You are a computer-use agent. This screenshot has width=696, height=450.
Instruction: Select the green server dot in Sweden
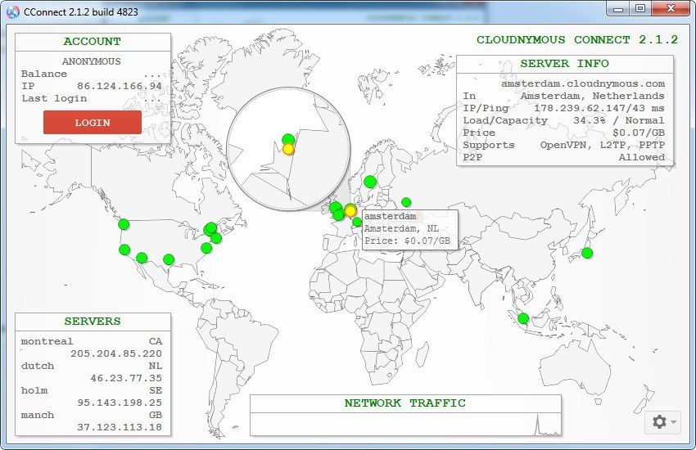pyautogui.click(x=370, y=182)
